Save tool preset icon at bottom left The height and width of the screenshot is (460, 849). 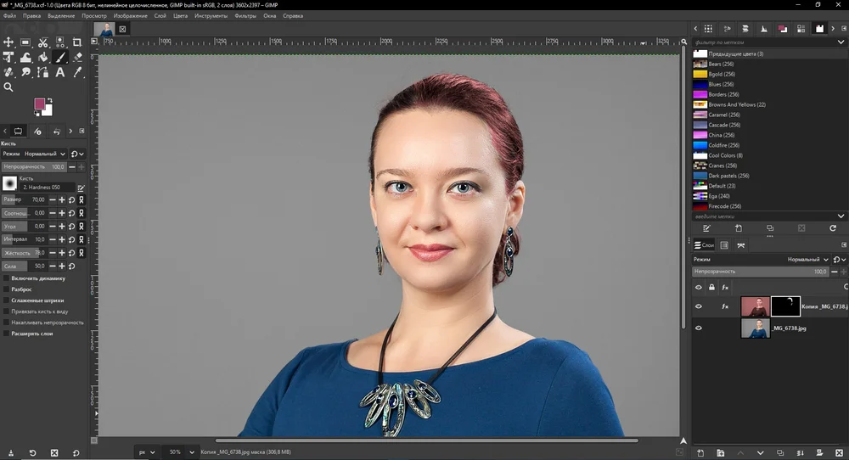coord(11,452)
